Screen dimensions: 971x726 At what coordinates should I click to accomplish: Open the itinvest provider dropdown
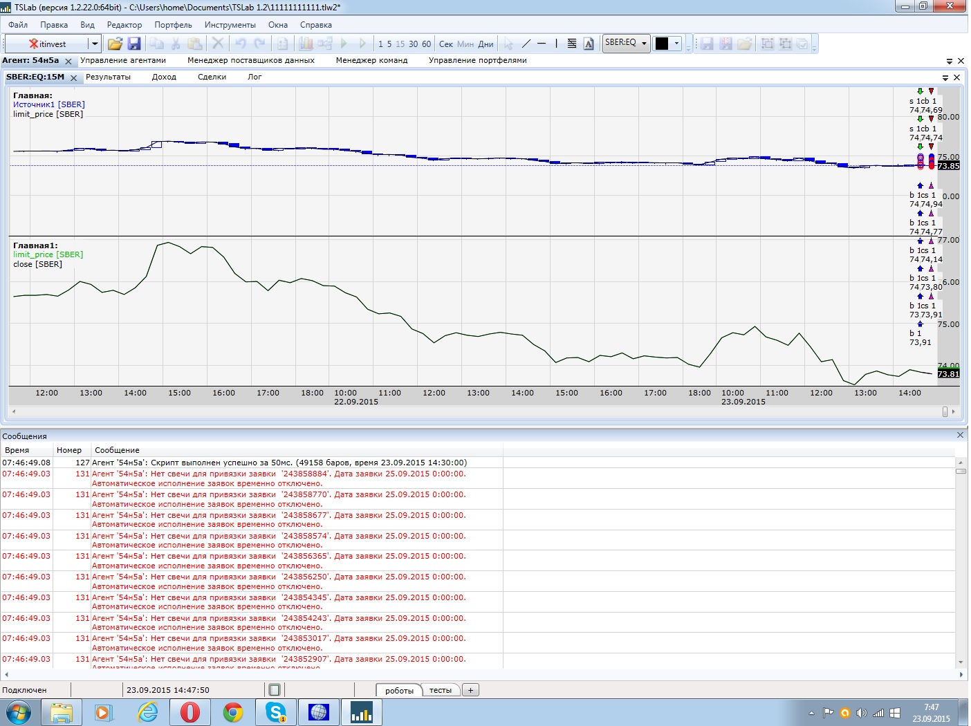[x=94, y=44]
